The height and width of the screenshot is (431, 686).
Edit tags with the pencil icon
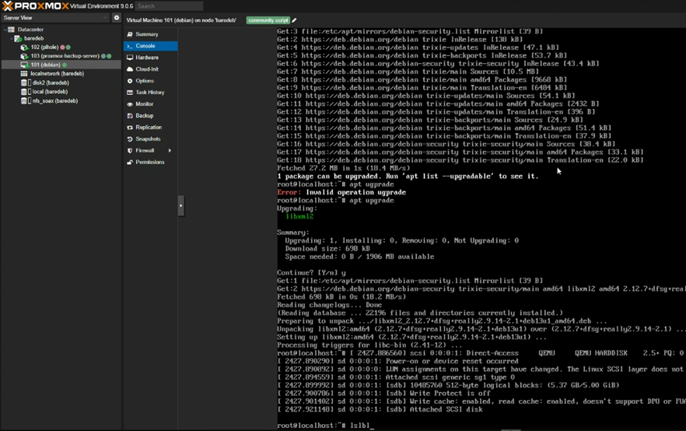point(295,20)
